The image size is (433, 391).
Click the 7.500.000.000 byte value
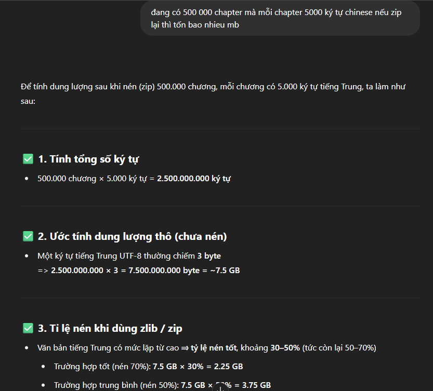(x=164, y=271)
